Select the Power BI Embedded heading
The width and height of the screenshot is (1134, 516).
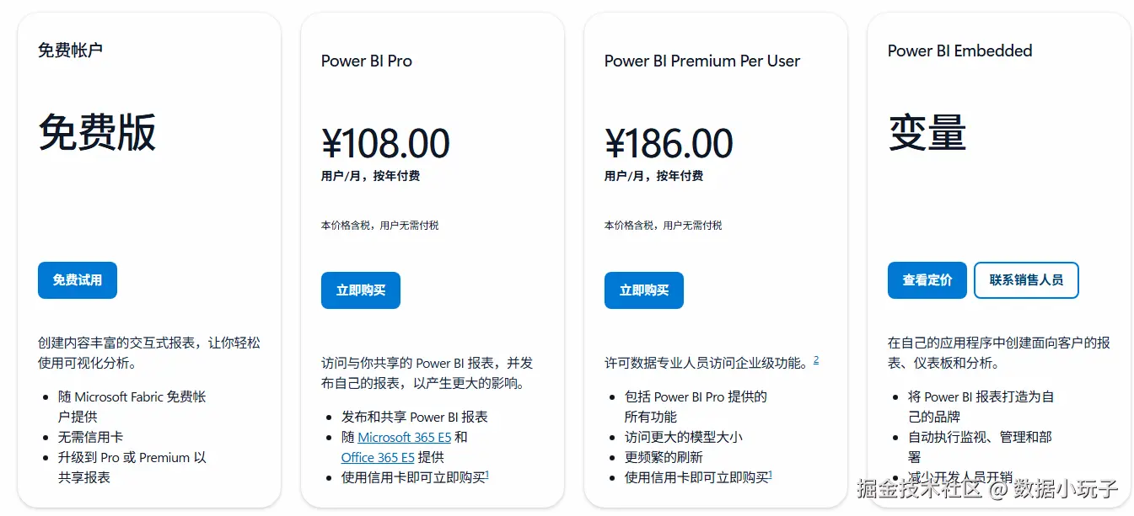click(960, 51)
